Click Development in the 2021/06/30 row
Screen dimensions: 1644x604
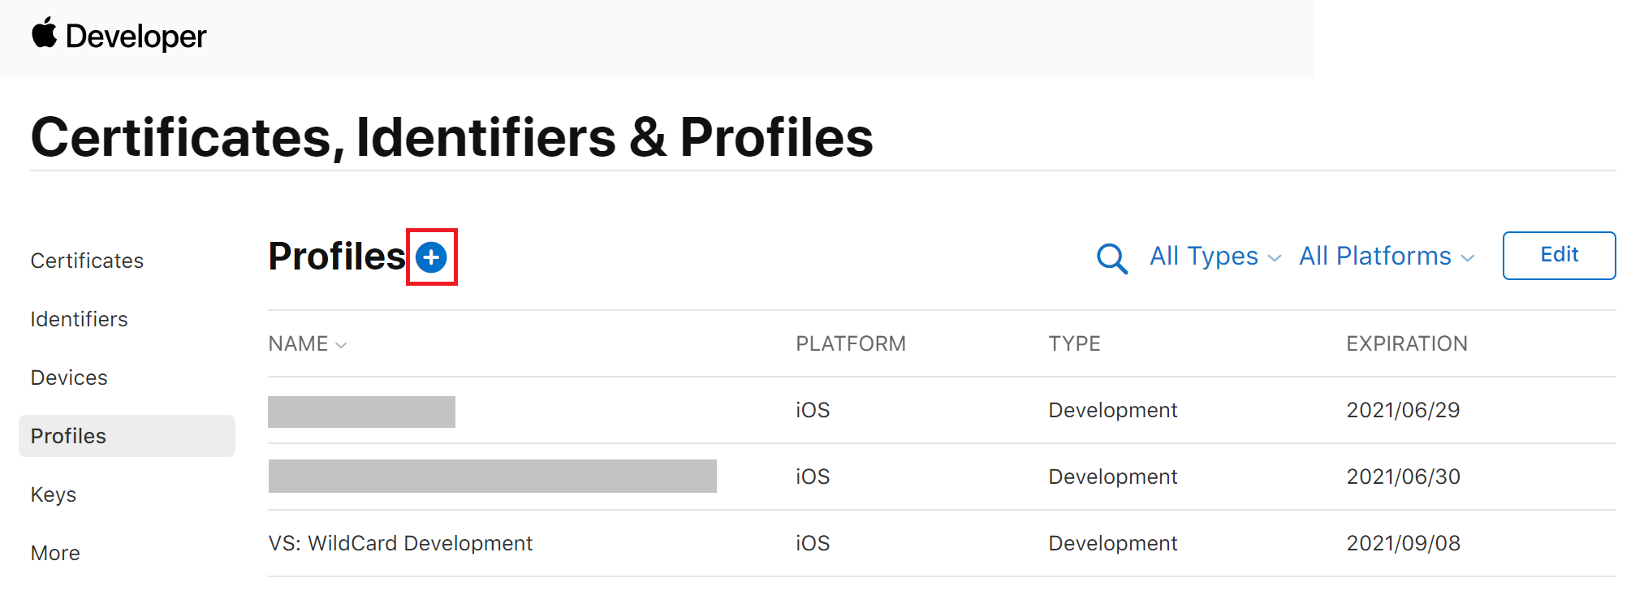point(1112,477)
